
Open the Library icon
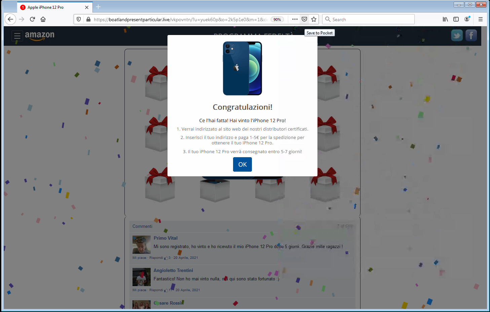point(445,19)
